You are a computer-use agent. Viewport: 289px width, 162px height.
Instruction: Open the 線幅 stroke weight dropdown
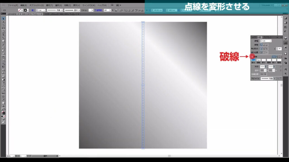[x=270, y=40]
